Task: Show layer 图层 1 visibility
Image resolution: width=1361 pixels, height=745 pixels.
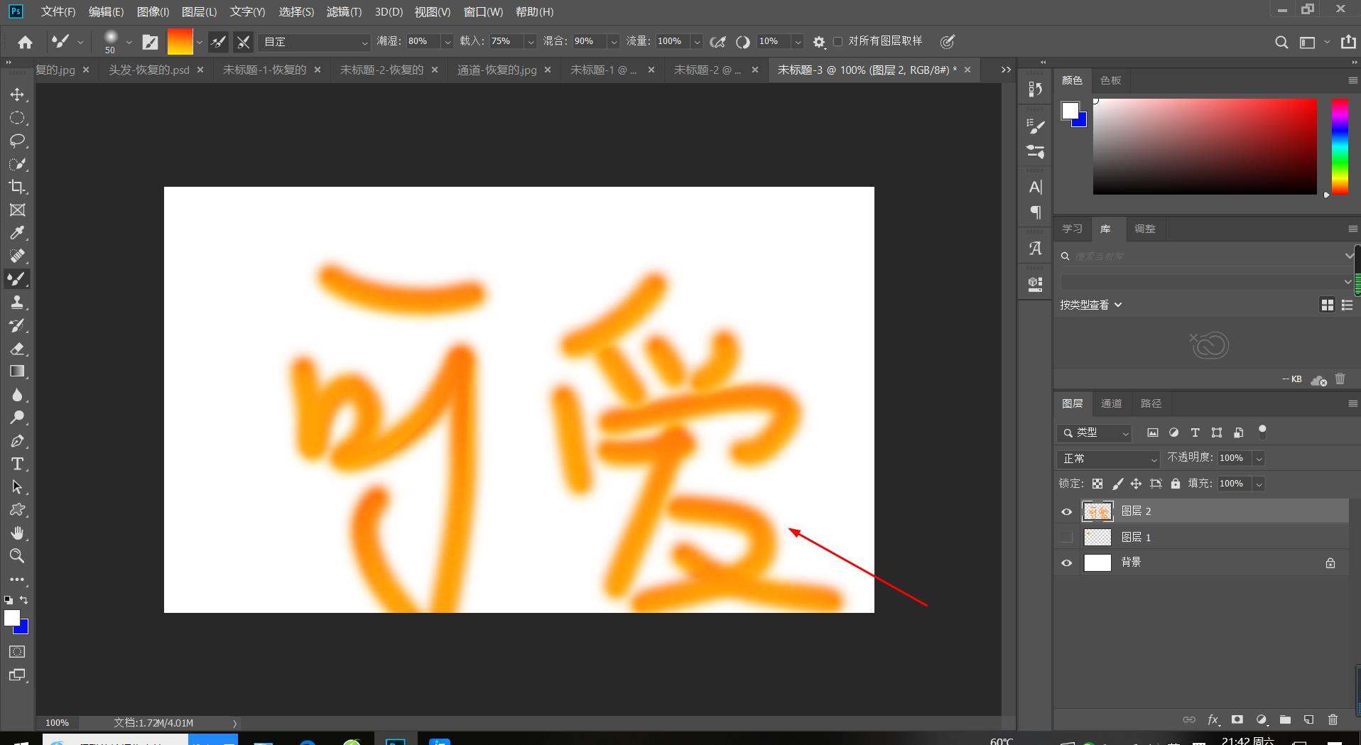Action: pos(1066,538)
